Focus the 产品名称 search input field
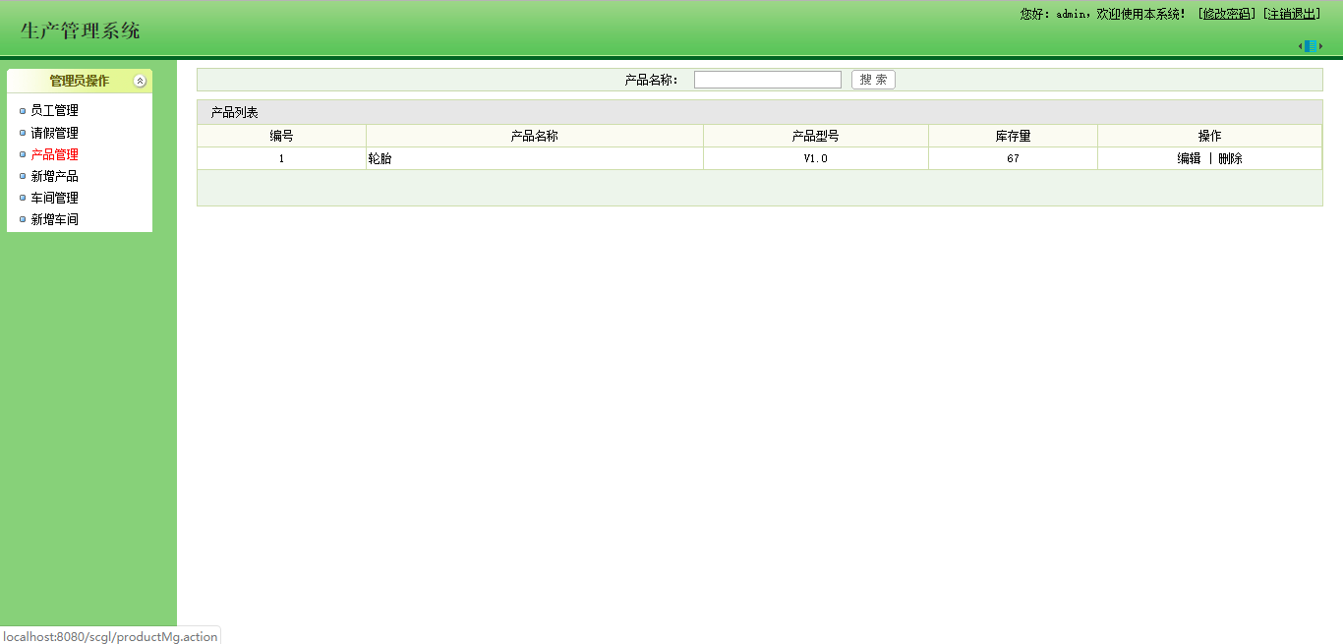The image size is (1343, 644). click(x=768, y=80)
